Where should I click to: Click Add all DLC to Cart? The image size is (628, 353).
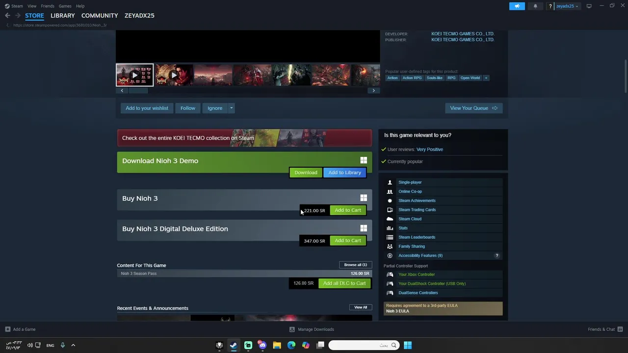coord(344,283)
